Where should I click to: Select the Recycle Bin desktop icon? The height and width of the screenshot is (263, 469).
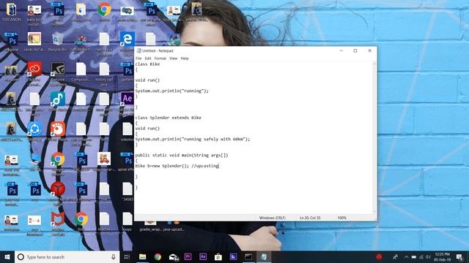[57, 42]
